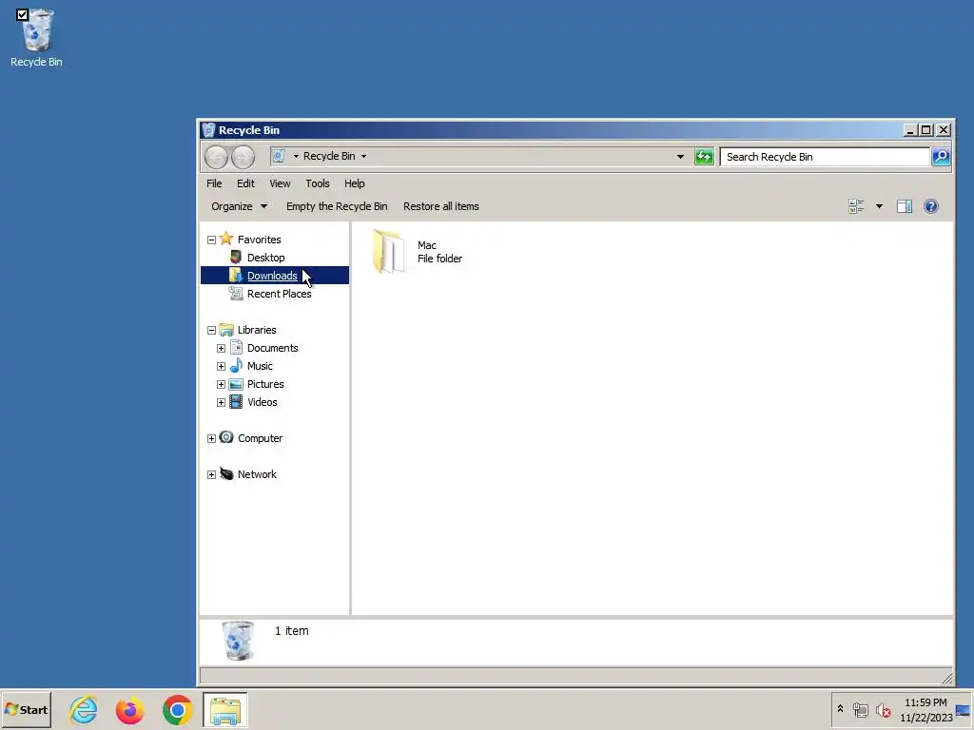This screenshot has width=974, height=730.
Task: Open the Edit menu
Action: click(245, 183)
